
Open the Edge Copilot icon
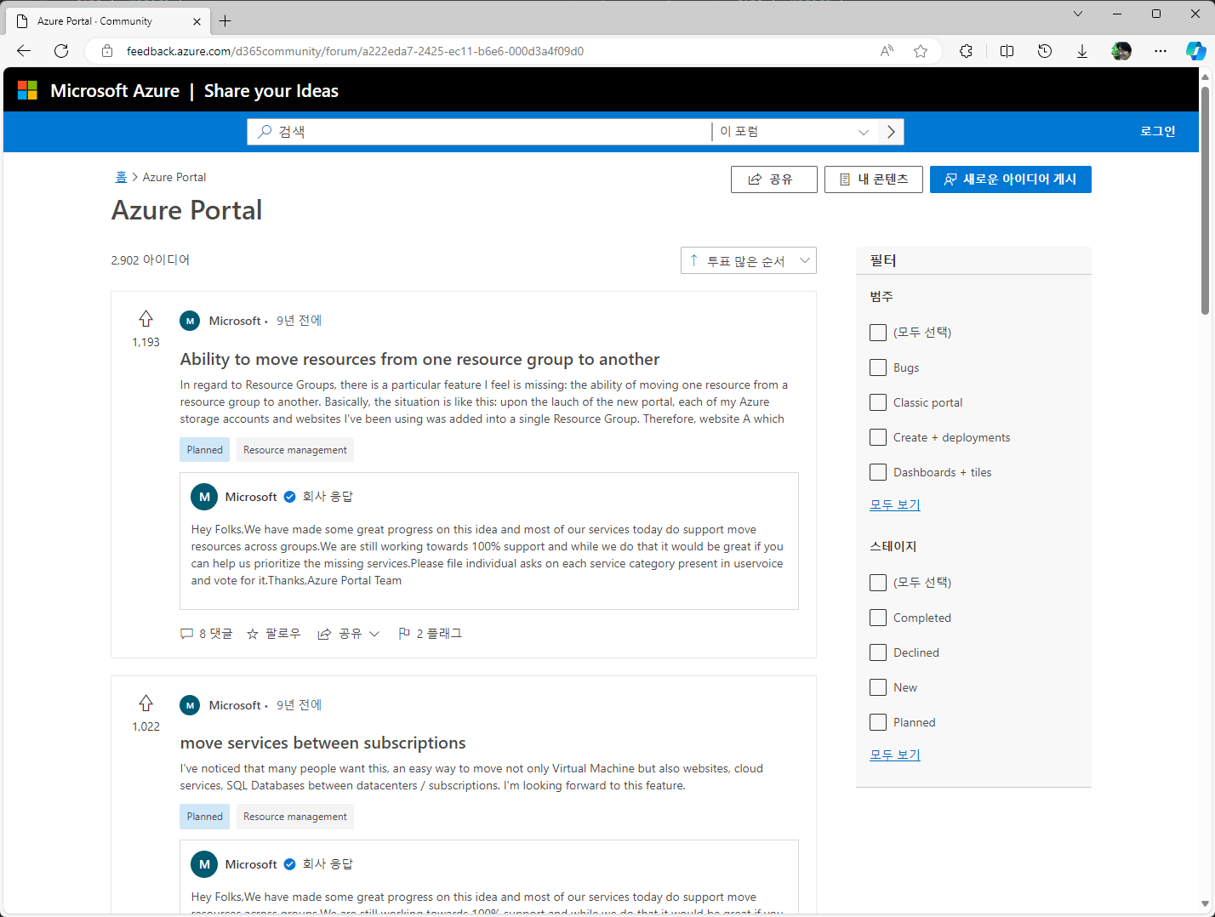tap(1195, 51)
